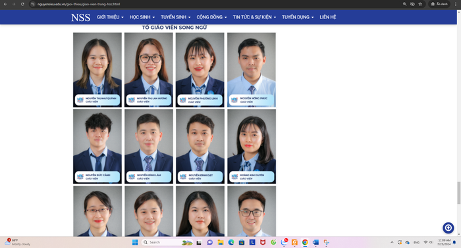This screenshot has width=461, height=248.
Task: Click the scroll-to-top arrow button
Action: [x=448, y=228]
